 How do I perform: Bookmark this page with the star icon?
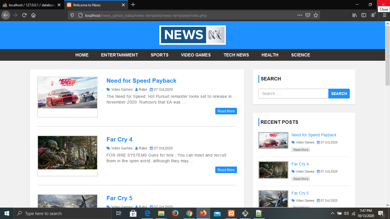[316, 15]
